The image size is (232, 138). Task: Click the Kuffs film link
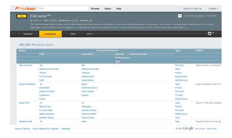(42, 80)
